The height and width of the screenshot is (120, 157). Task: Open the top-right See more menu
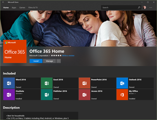151,8
